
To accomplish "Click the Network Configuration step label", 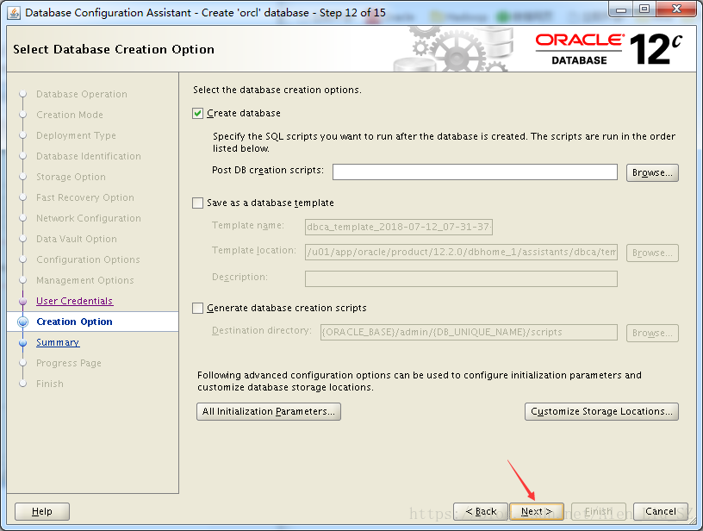I will tap(89, 218).
